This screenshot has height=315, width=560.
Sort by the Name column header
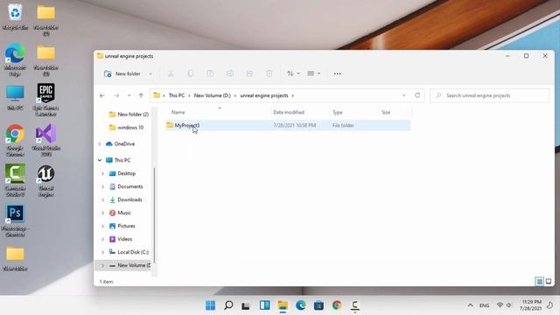178,112
